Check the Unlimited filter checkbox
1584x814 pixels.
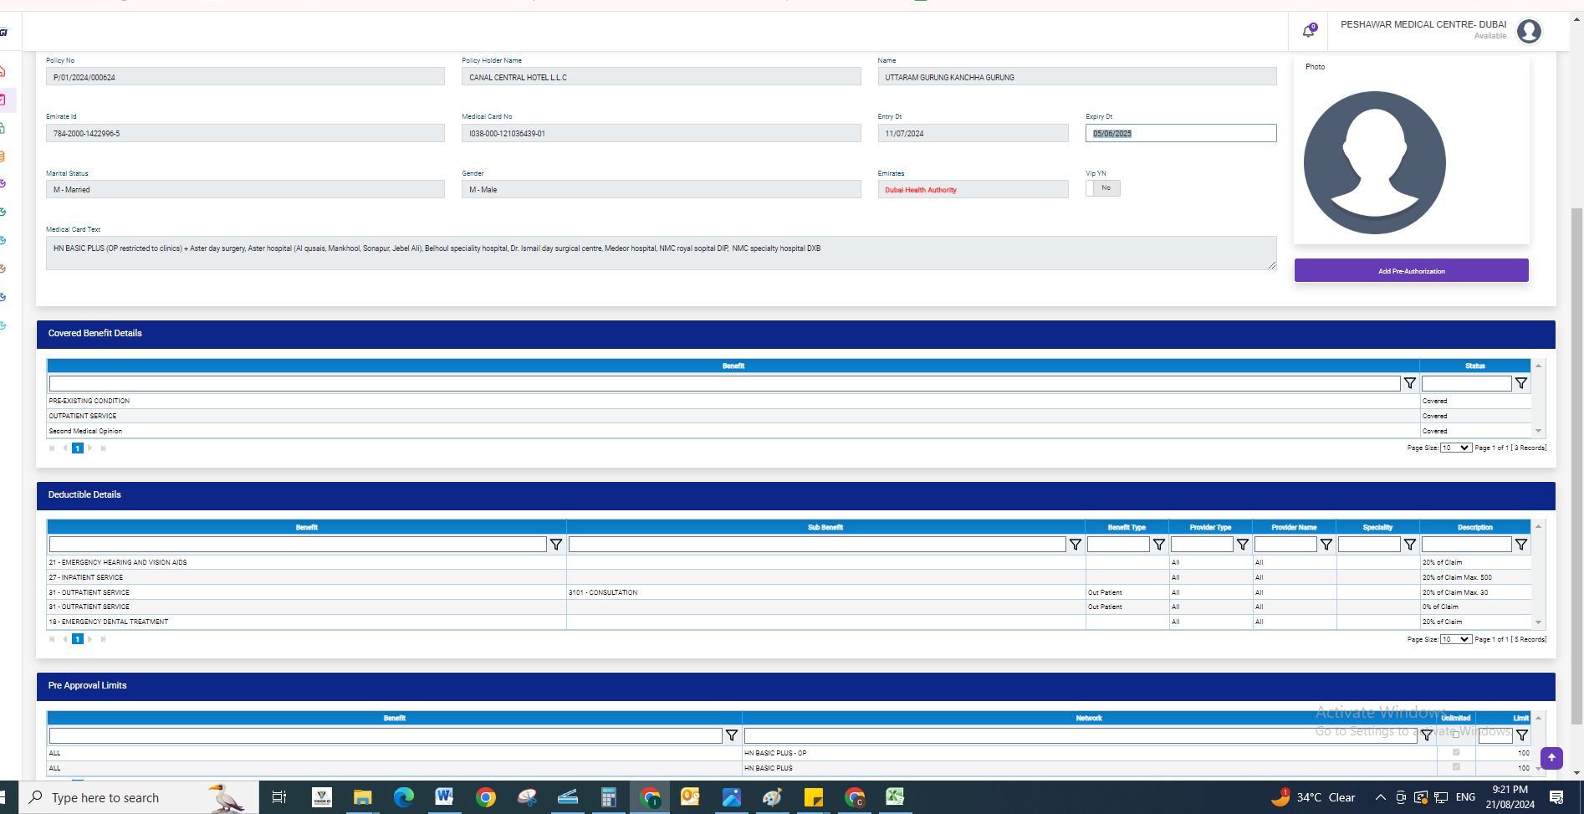[1456, 735]
